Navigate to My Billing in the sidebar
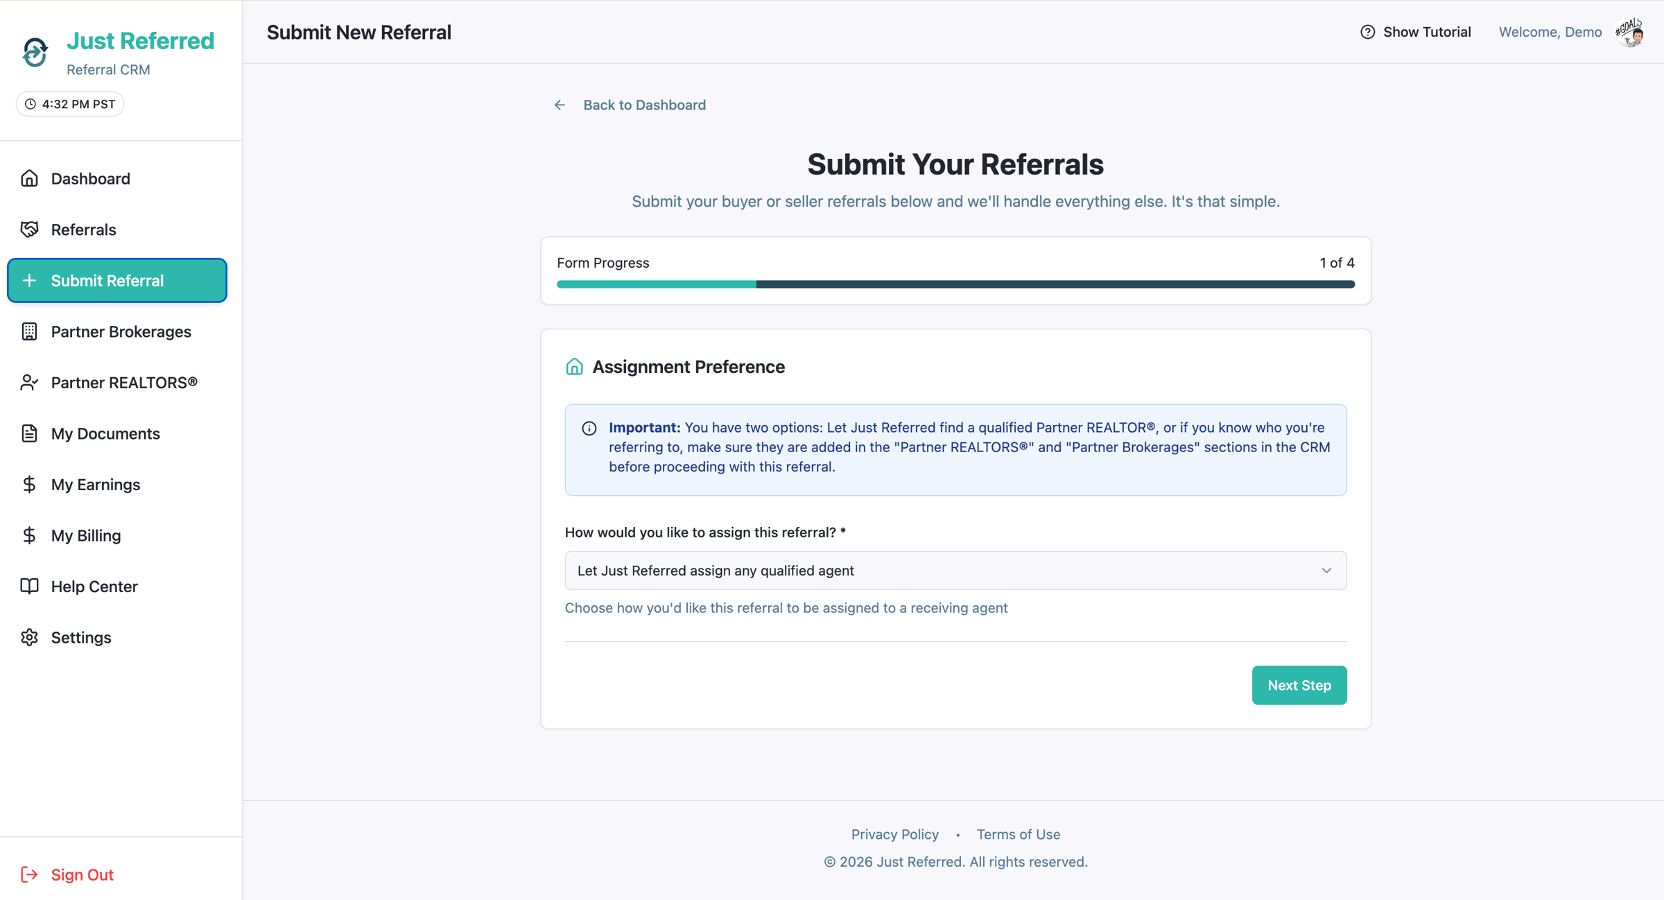Viewport: 1664px width, 900px height. pyautogui.click(x=85, y=535)
